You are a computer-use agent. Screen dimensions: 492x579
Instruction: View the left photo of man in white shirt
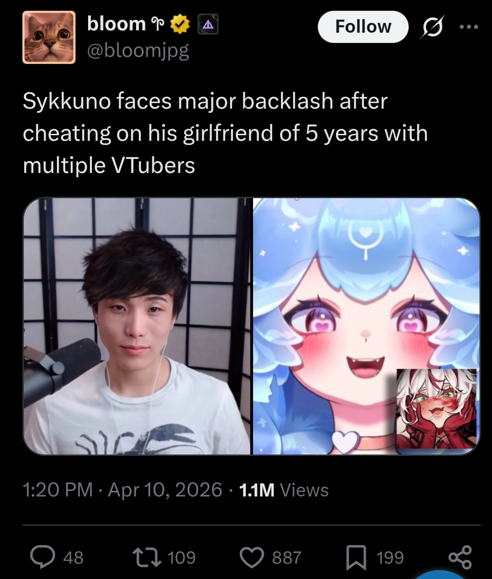pyautogui.click(x=137, y=326)
